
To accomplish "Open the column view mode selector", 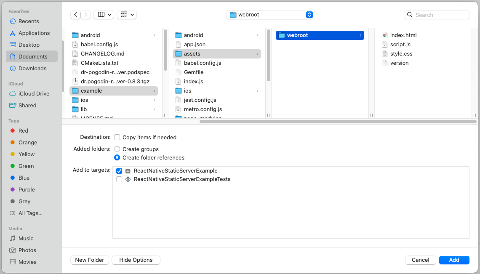I will coord(104,15).
